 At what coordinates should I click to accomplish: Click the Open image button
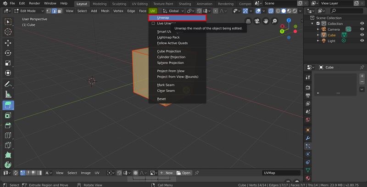(x=184, y=173)
